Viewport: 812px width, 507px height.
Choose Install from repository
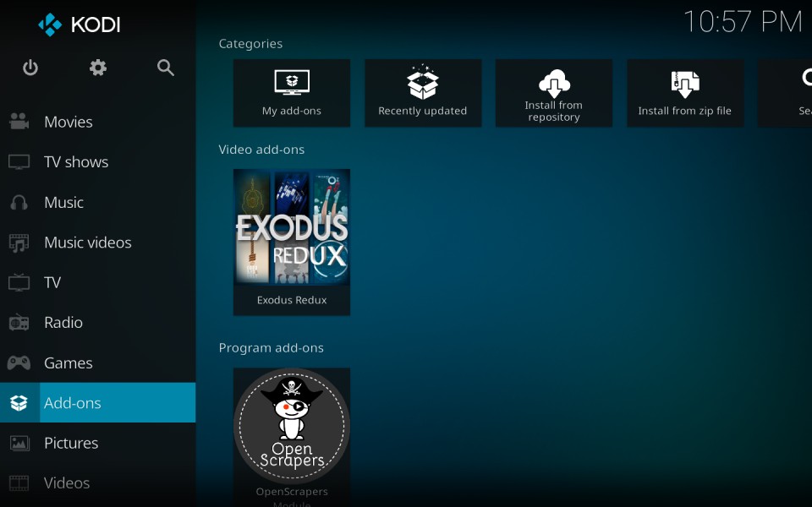(554, 93)
